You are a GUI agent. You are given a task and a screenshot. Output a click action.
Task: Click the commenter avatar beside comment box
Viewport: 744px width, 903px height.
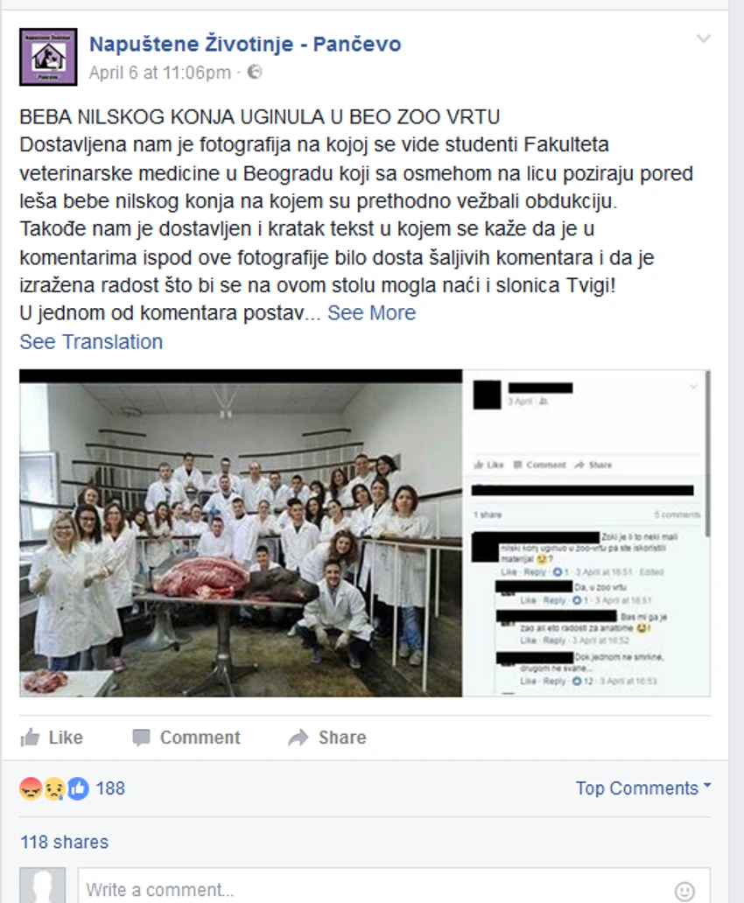(43, 885)
